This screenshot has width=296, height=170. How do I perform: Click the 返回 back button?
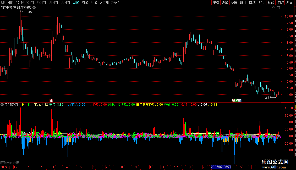[289, 2]
